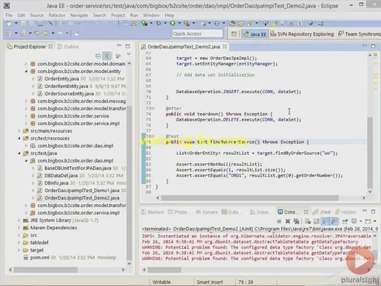Open the File menu
Viewport: 381px width, 286px height.
point(9,15)
